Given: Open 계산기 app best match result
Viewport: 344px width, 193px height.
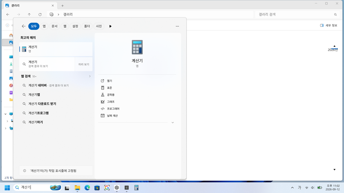Looking at the screenshot, I should point(56,49).
